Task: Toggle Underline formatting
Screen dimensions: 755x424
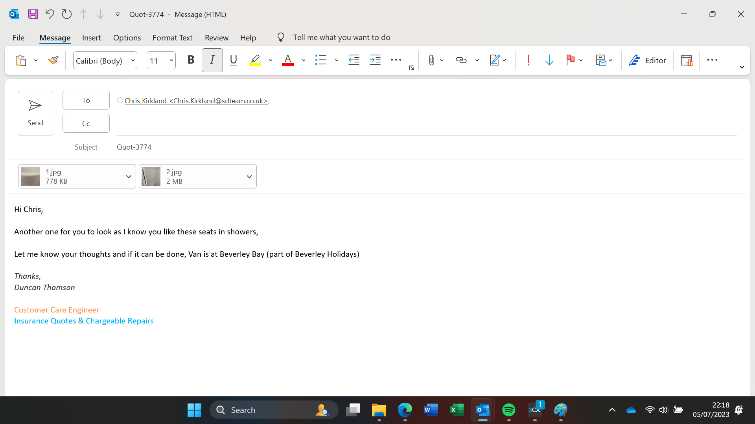Action: coord(233,60)
